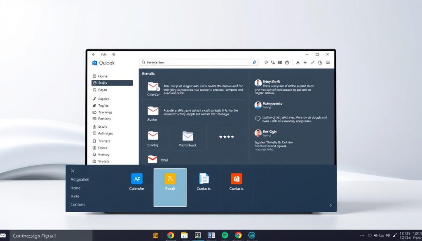
Task: Expand the bottom panel with the right chevron
Action: 331,206
